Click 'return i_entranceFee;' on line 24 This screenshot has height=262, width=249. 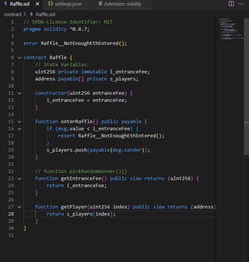(76, 186)
